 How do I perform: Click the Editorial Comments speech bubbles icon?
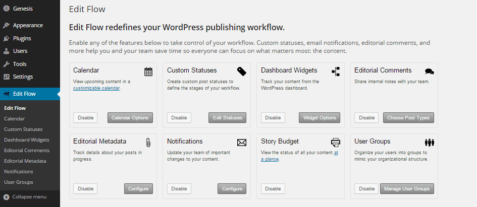coord(430,72)
